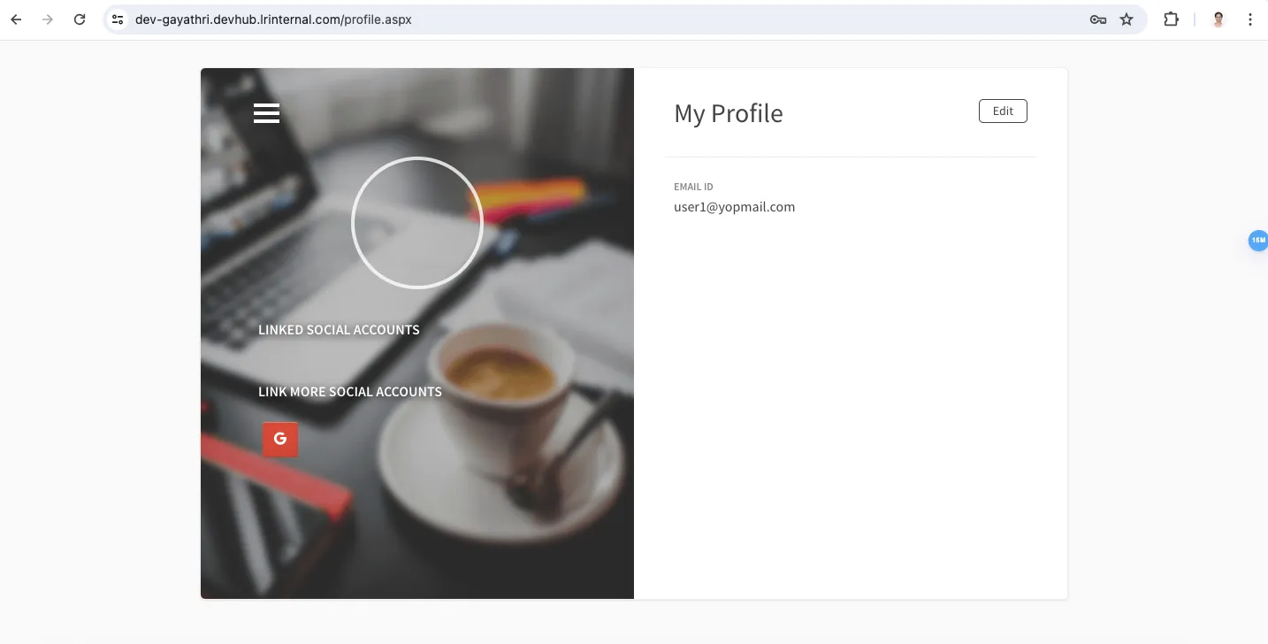Viewport: 1268px width, 644px height.
Task: Open the hamburger menu on the profile sidebar
Action: coord(266,113)
